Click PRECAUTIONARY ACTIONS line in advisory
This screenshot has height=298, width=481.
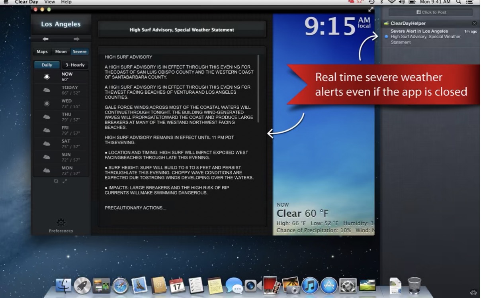tap(135, 208)
